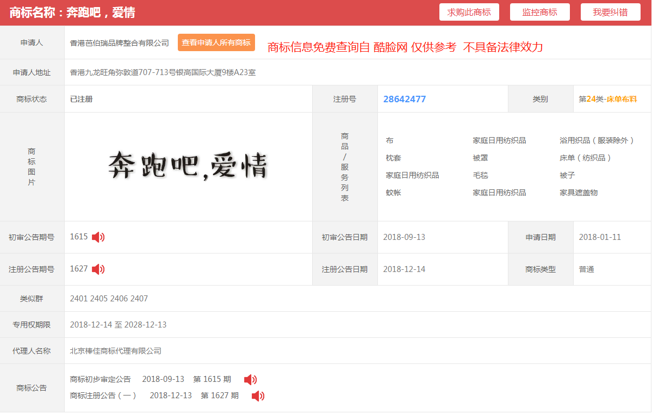
Task: Click the 蚊帐 goods item
Action: (393, 193)
